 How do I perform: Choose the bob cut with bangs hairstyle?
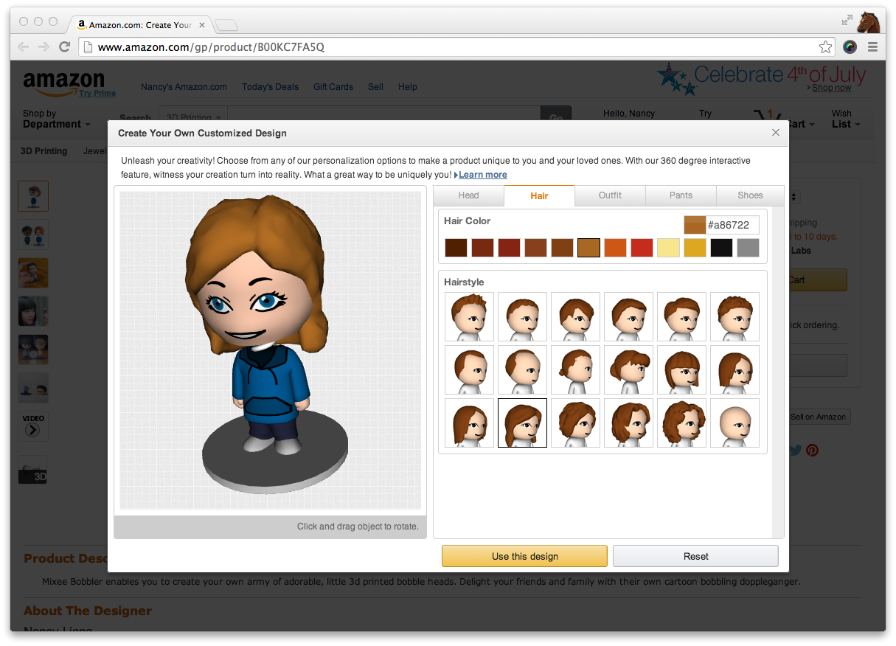pyautogui.click(x=681, y=370)
